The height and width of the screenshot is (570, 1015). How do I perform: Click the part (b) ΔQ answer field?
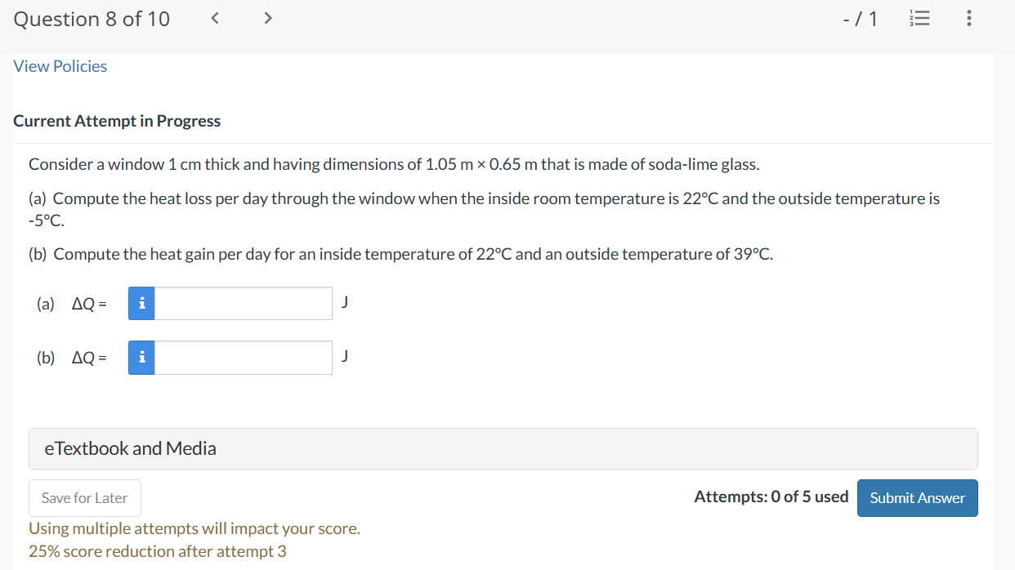click(x=243, y=358)
